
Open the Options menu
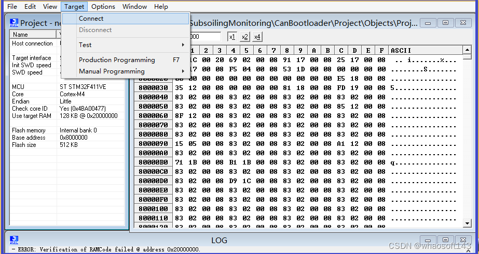(x=103, y=6)
